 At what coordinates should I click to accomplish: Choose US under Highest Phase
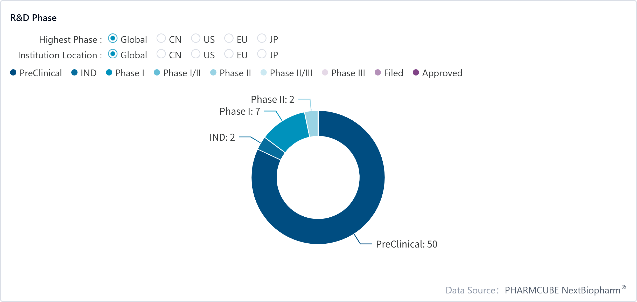(x=195, y=38)
